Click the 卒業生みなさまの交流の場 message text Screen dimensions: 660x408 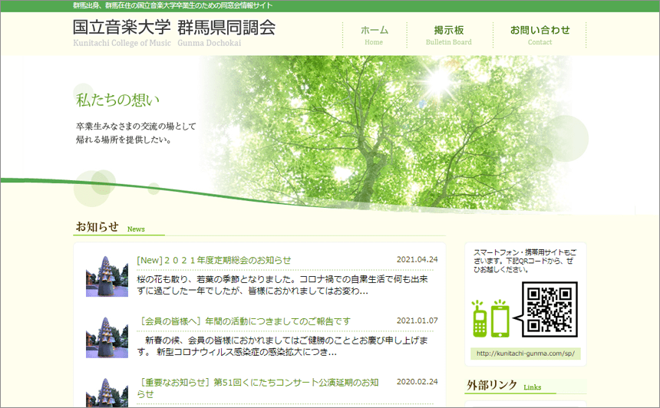[136, 133]
